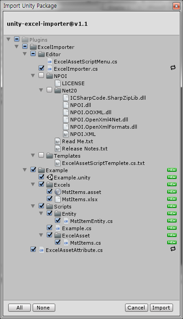Check the Templates folder checkbox

pos(41,155)
